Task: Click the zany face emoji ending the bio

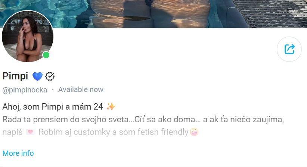Action: [x=194, y=132]
